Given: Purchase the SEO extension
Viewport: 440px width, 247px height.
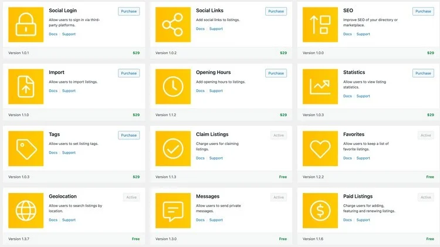Looking at the screenshot, I should pyautogui.click(x=423, y=11).
